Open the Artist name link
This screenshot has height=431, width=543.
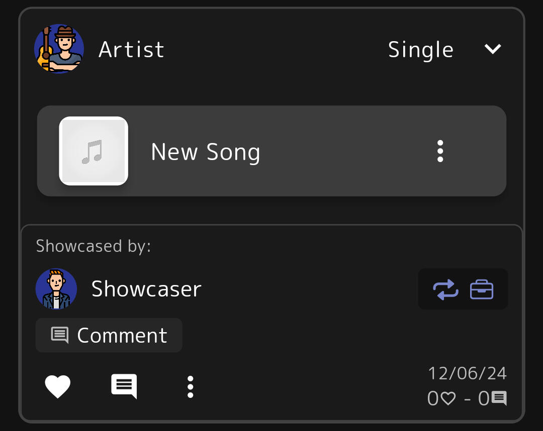pos(131,50)
